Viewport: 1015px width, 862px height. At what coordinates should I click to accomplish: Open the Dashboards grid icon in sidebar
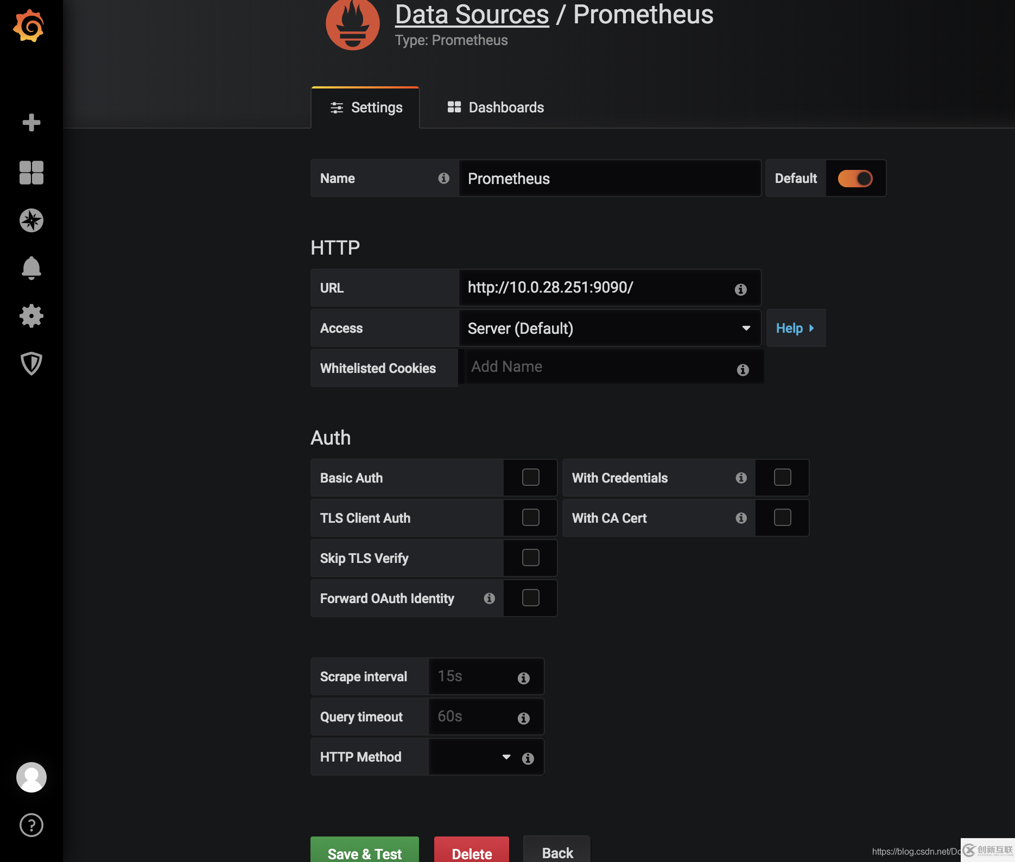(x=31, y=173)
